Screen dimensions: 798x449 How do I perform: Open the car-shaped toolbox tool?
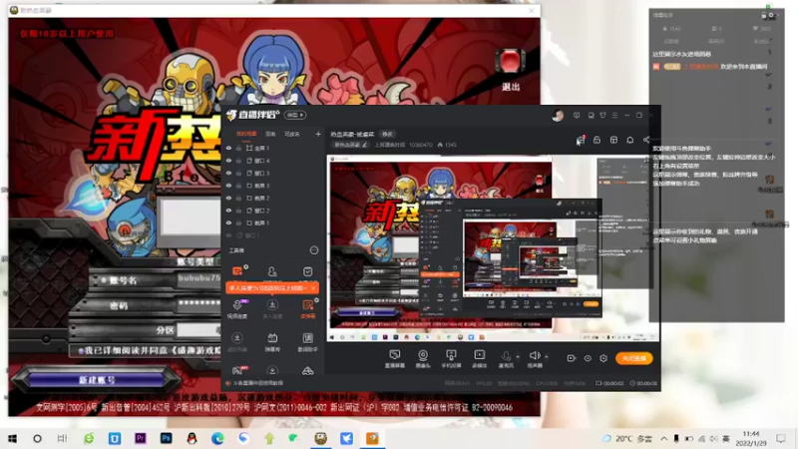coord(308,371)
